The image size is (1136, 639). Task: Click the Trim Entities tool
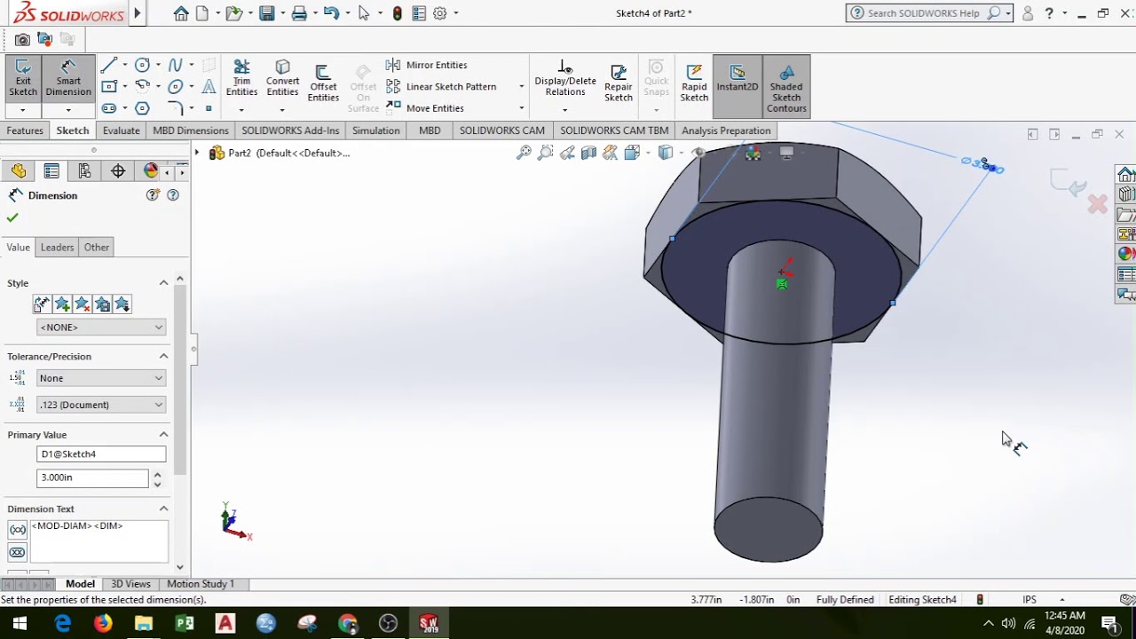(x=241, y=80)
